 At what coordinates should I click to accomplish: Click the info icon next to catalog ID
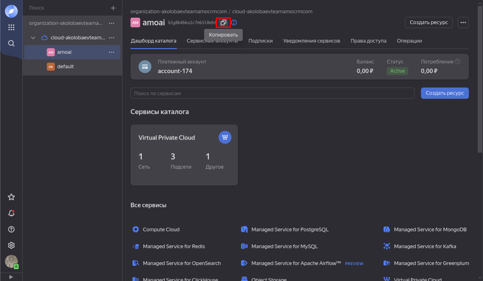[x=234, y=23]
